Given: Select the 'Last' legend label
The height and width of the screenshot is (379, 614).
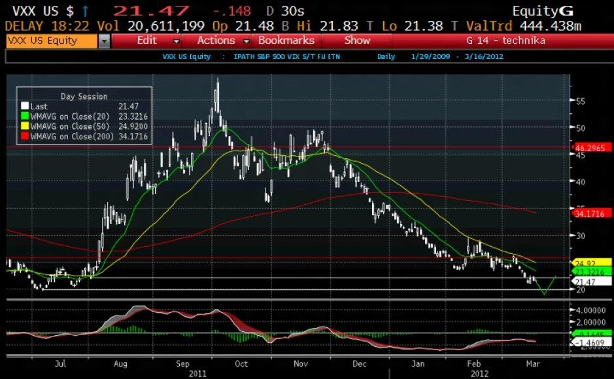Looking at the screenshot, I should coord(39,106).
